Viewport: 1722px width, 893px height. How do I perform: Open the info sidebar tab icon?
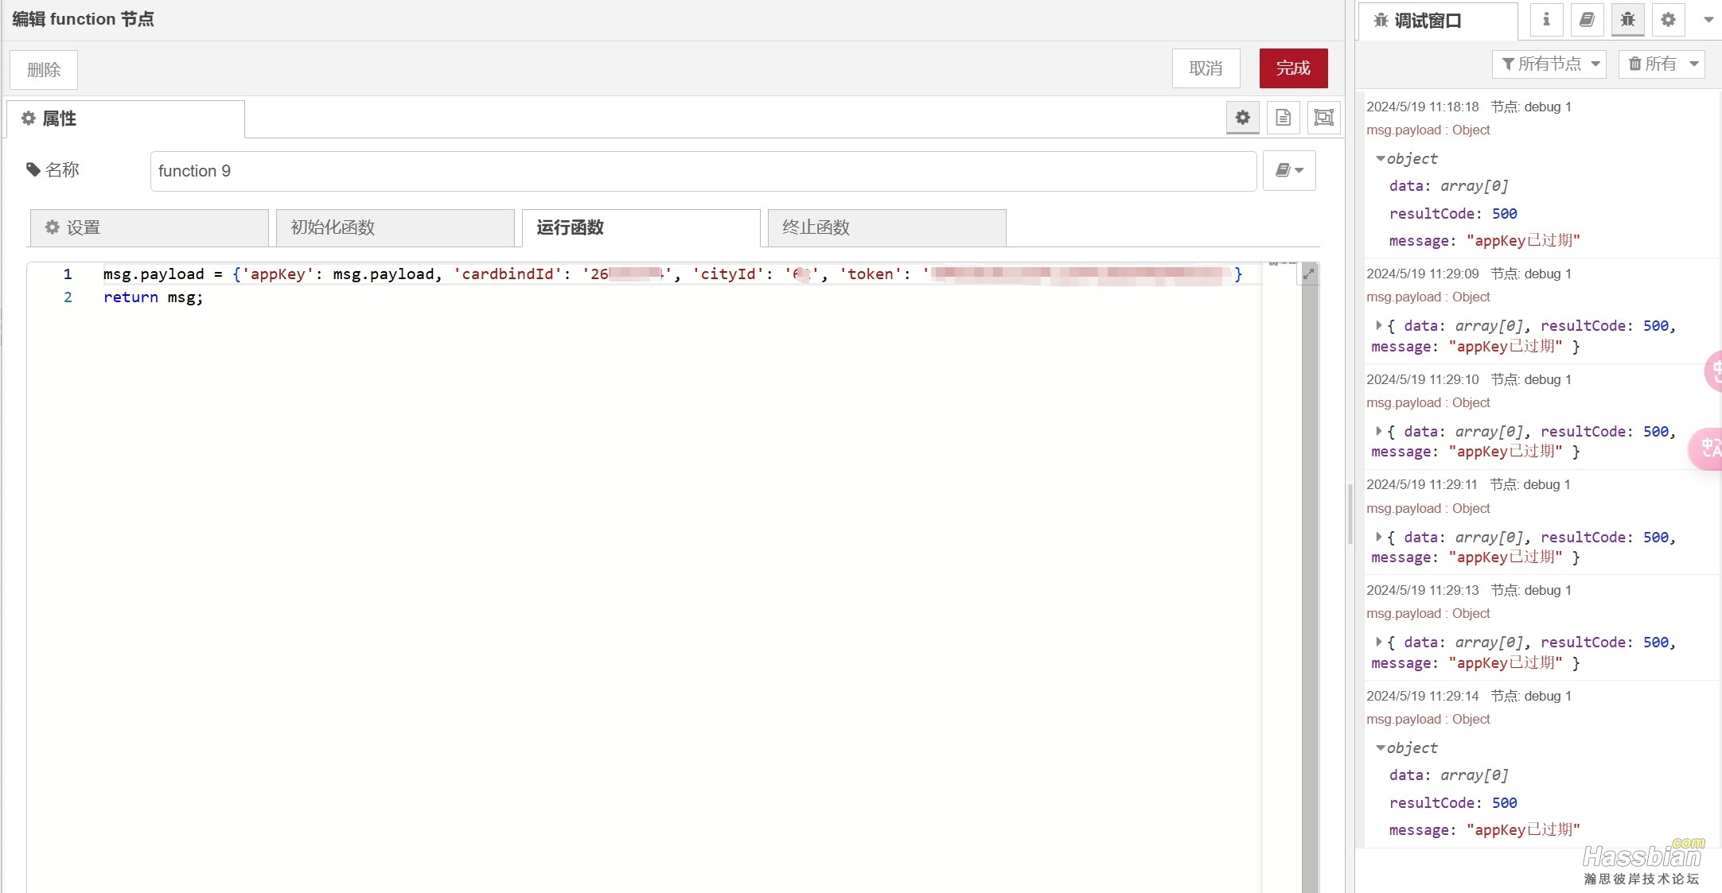coord(1546,20)
